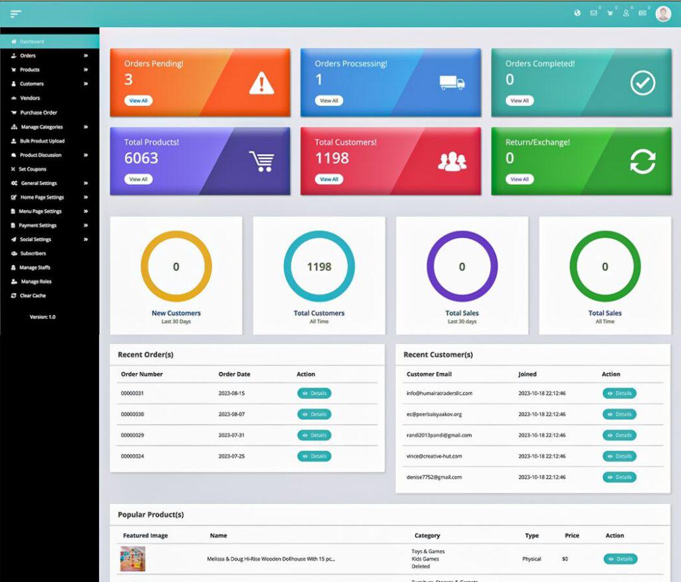Open Bulk Product Upload from sidebar
681x582 pixels.
41,141
